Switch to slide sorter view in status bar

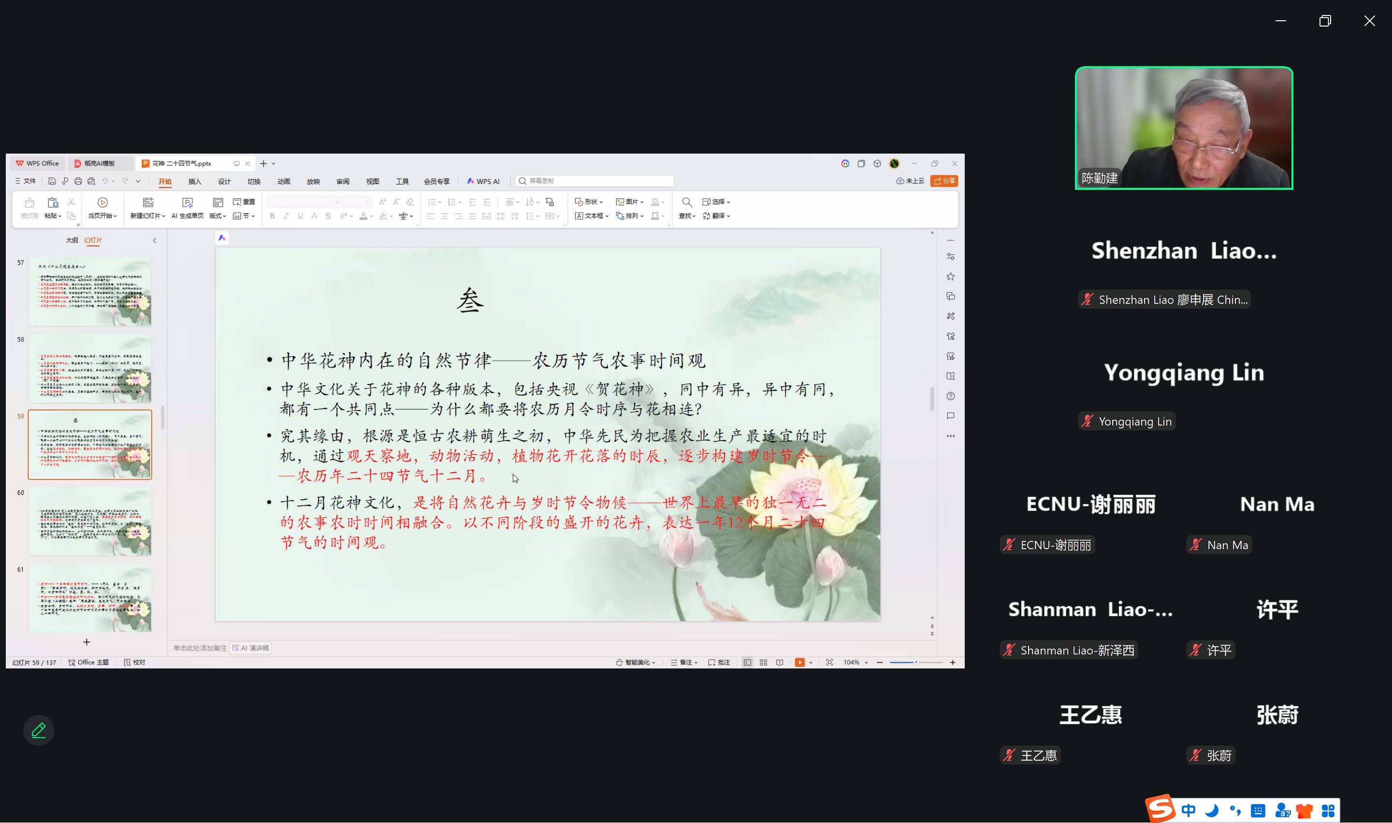tap(763, 662)
